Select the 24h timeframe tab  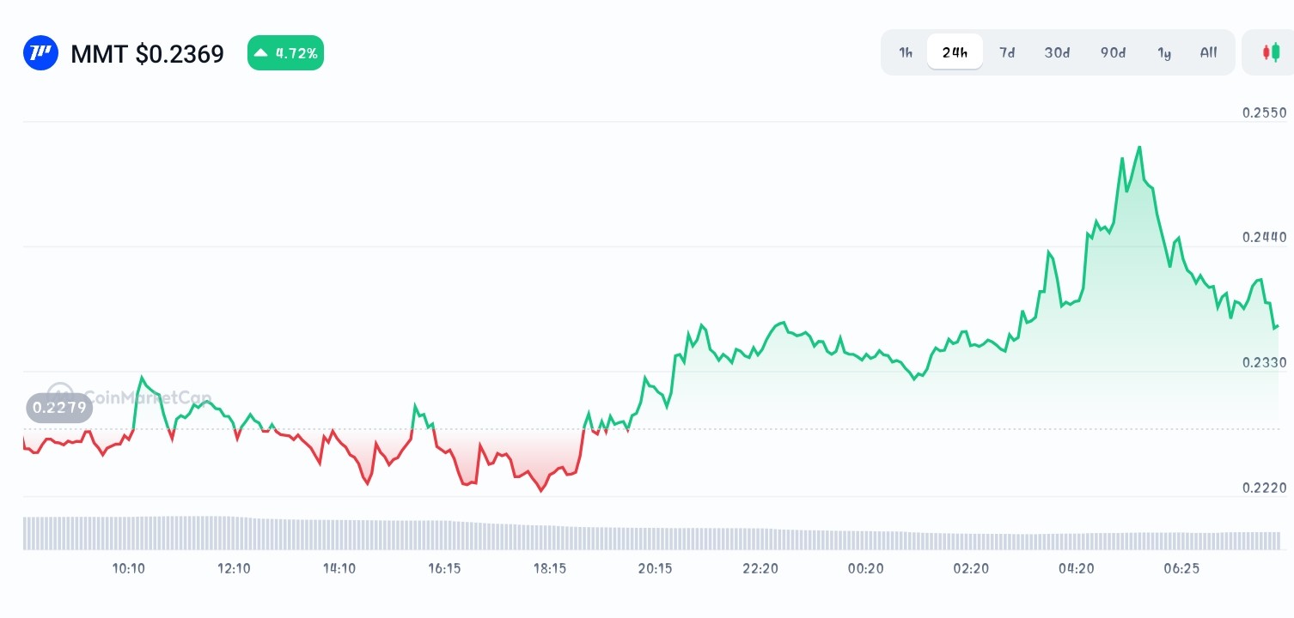(955, 52)
